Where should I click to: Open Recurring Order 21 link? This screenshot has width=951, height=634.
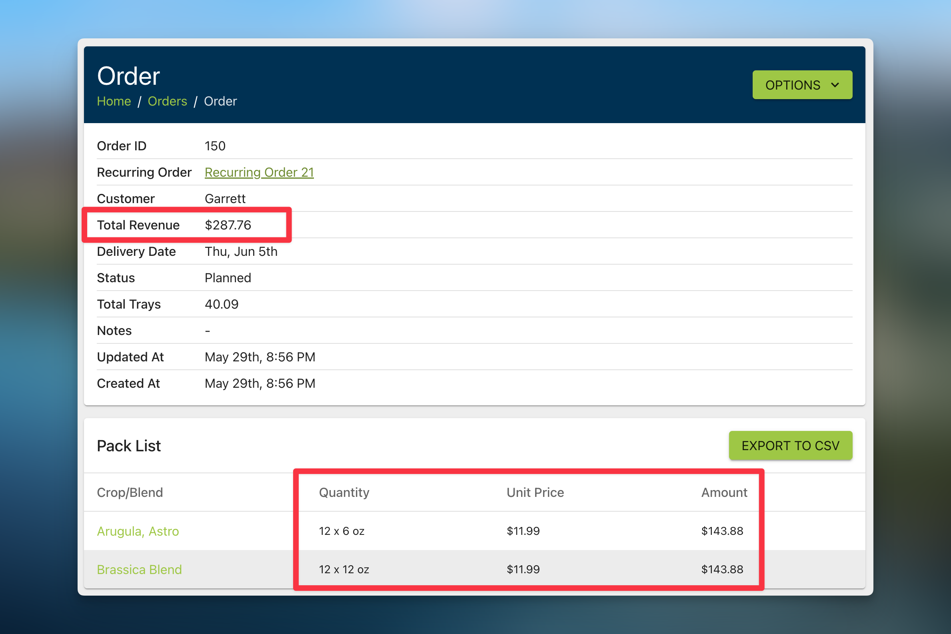pos(259,172)
